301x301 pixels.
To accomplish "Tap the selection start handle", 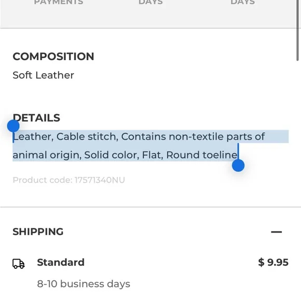I will point(13,126).
